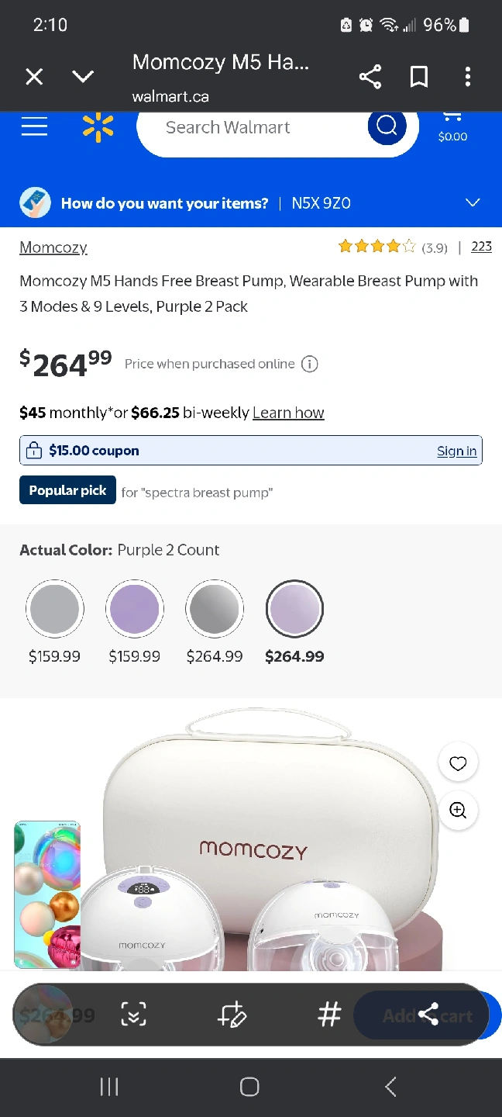502x1117 pixels.
Task: Tap the Walmart spark logo
Action: 98,127
